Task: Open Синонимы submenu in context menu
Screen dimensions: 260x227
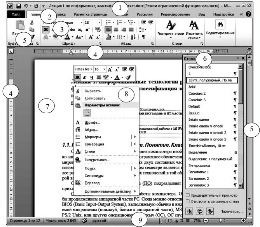Action: pyautogui.click(x=106, y=176)
